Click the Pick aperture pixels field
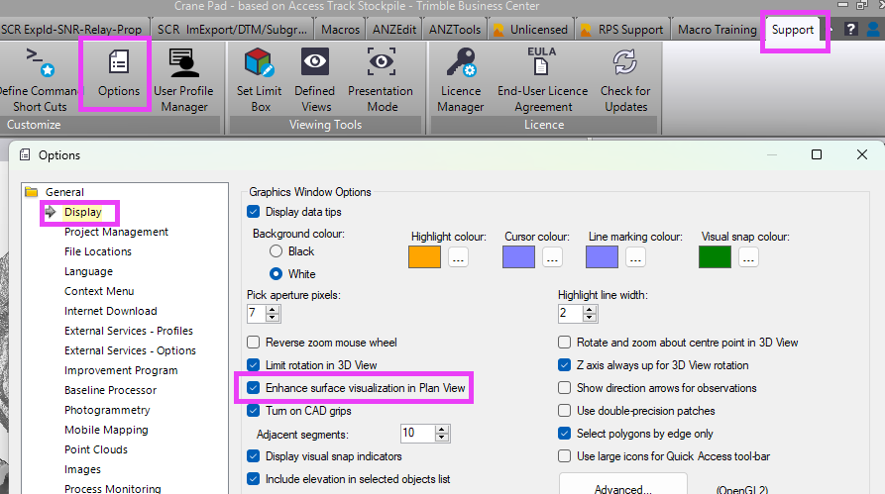This screenshot has width=885, height=494. (257, 313)
